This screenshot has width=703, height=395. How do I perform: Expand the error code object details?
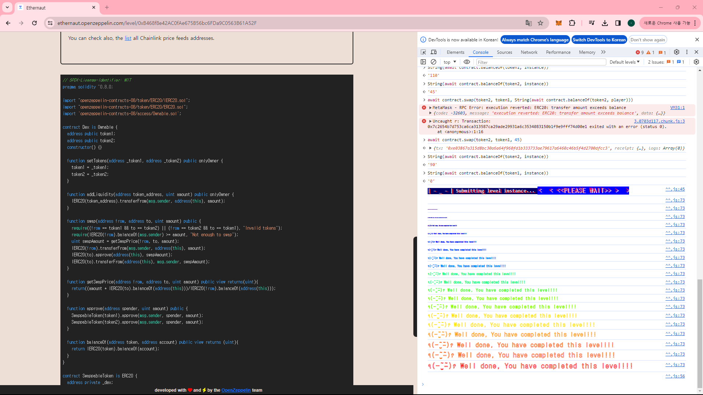click(430, 113)
